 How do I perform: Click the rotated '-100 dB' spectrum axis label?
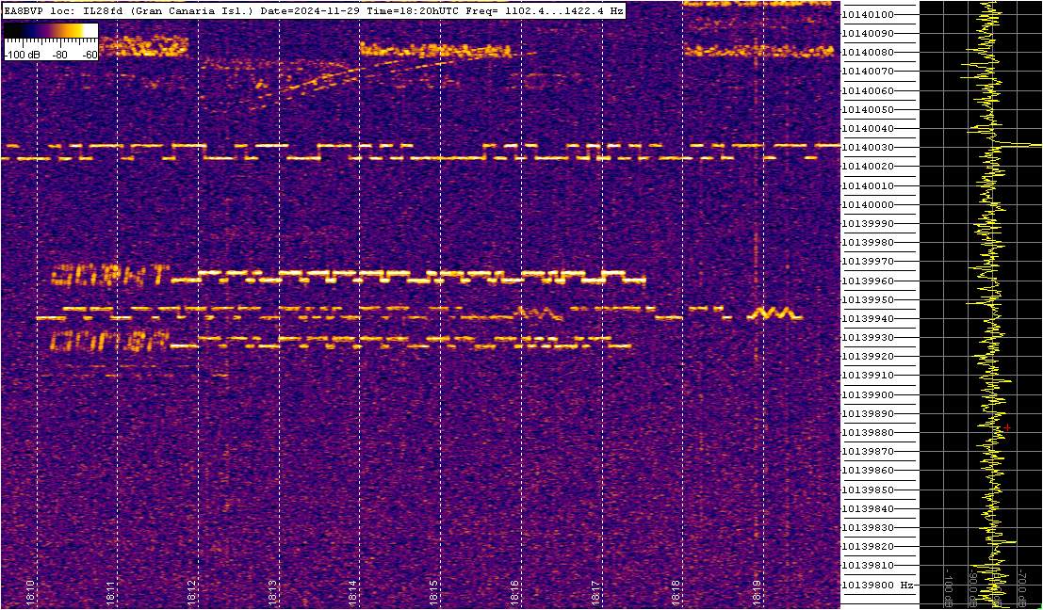pyautogui.click(x=949, y=586)
